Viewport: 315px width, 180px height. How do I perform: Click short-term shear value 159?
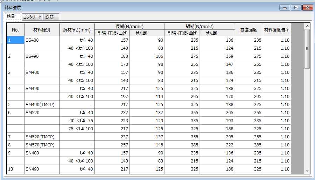pyautogui.click(x=217, y=56)
